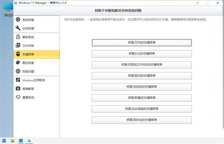
Task: Open 重置系统 section
Action: tap(37, 97)
